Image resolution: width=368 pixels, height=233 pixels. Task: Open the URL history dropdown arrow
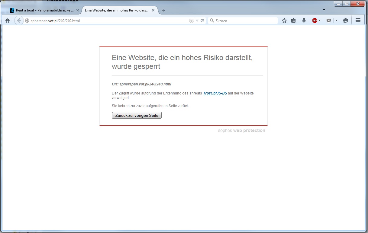pos(197,21)
